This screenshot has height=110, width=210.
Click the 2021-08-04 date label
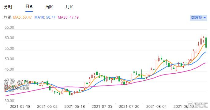click(156, 107)
